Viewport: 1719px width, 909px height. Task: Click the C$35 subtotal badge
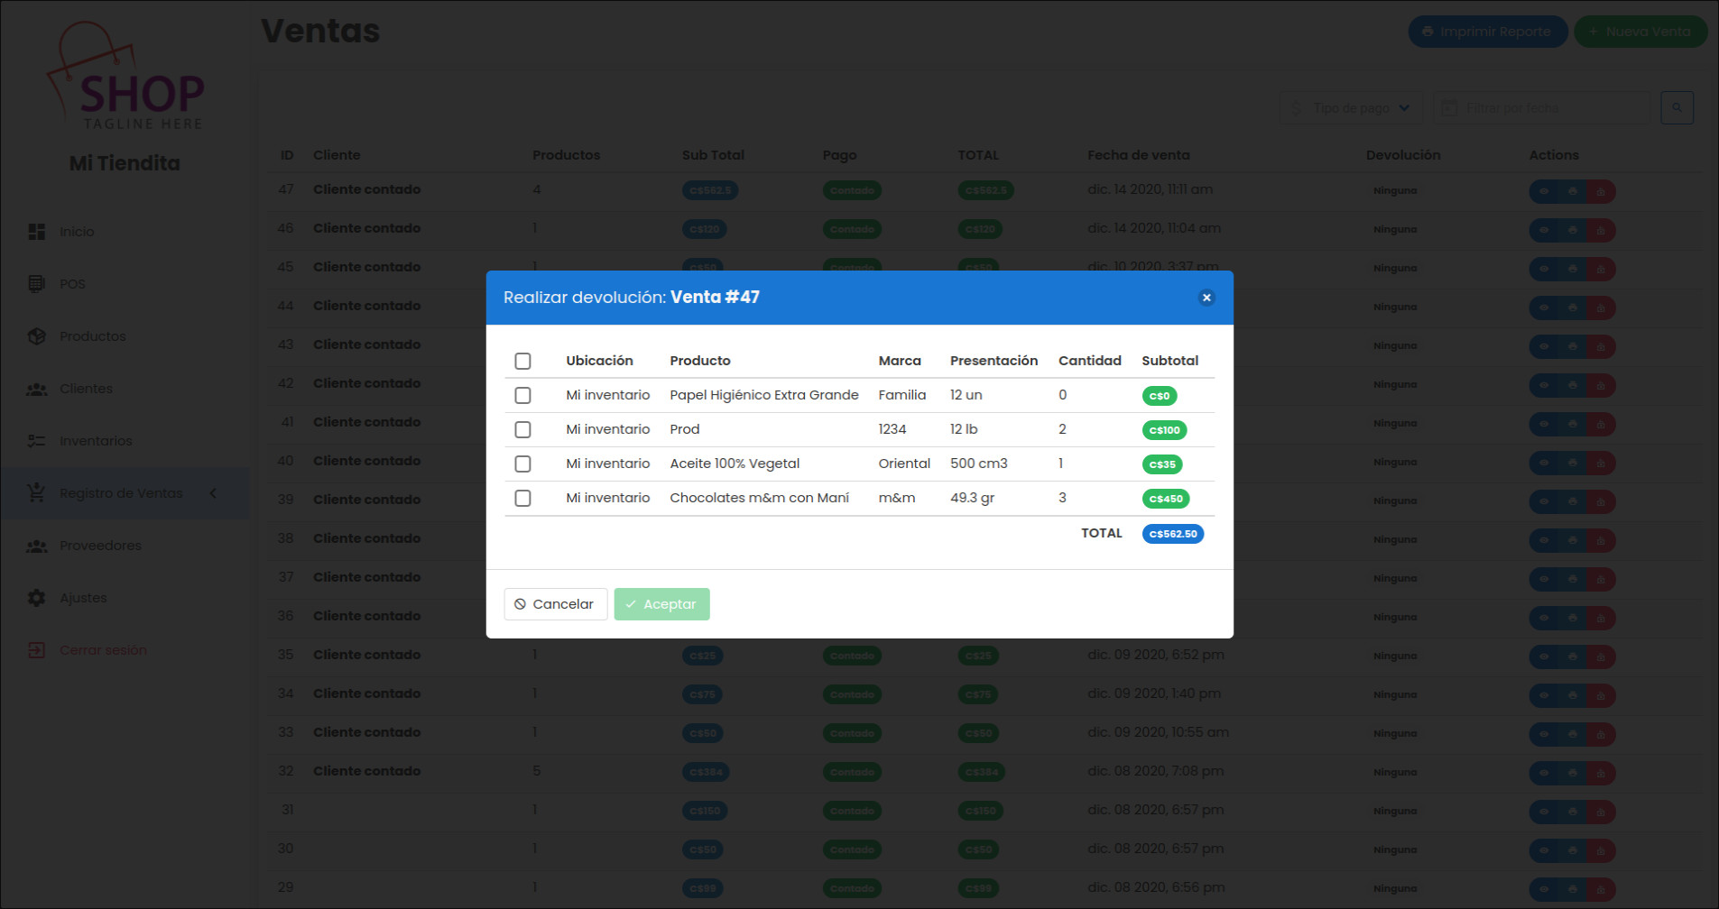1162,464
